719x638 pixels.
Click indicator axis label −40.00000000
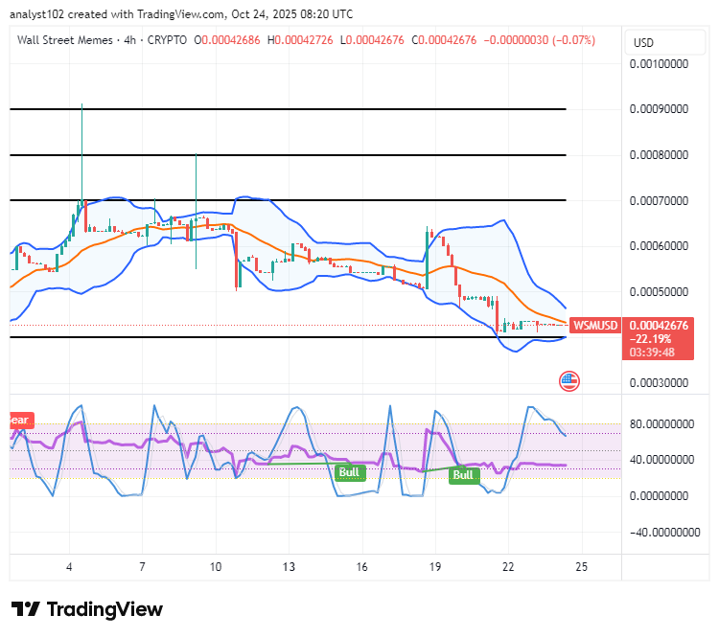click(x=665, y=533)
